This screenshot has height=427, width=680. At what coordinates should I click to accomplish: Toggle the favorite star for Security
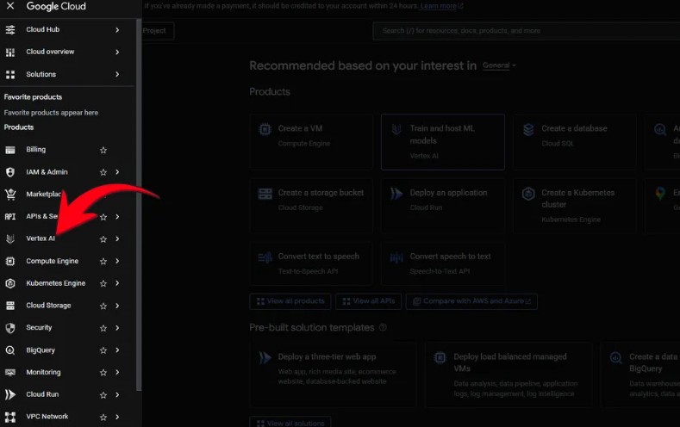coord(103,328)
